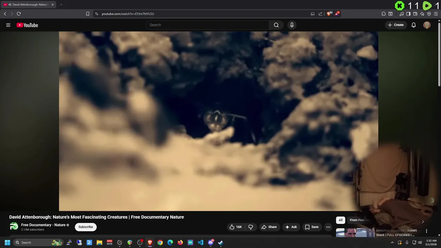Screen dimensions: 441x248
Task: Open Free Documentary - Nature channel name
Action: pyautogui.click(x=43, y=225)
